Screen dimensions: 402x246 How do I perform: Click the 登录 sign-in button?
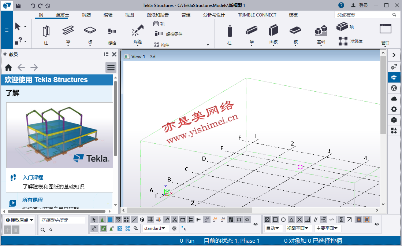(360, 5)
